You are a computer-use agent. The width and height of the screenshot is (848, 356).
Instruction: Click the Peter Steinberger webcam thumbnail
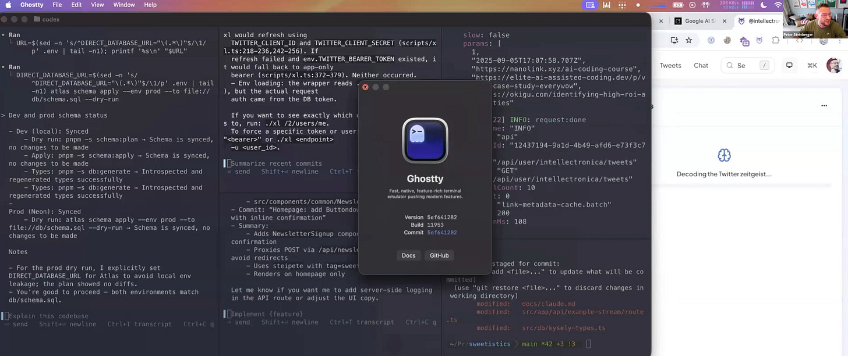pyautogui.click(x=816, y=19)
